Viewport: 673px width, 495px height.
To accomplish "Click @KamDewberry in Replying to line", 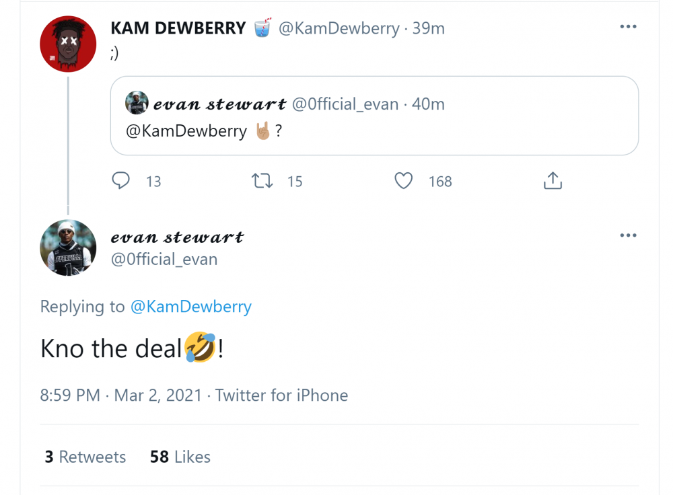I will (x=190, y=307).
